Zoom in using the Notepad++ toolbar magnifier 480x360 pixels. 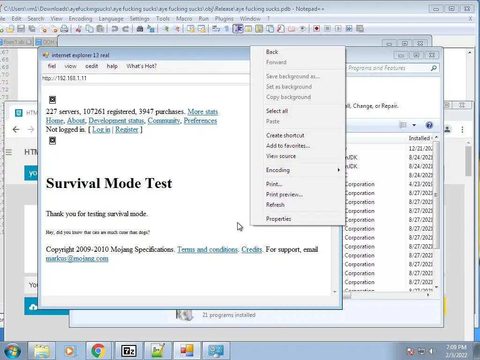(165, 29)
